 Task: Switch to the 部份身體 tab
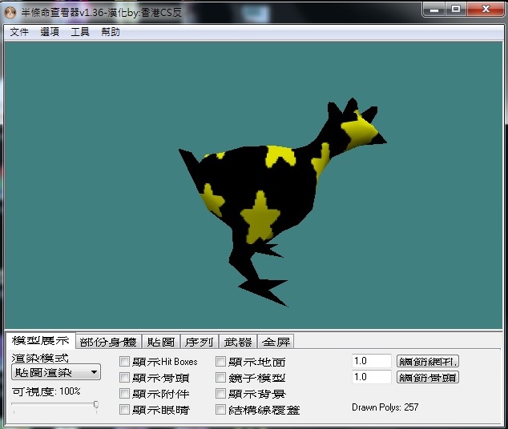[110, 341]
